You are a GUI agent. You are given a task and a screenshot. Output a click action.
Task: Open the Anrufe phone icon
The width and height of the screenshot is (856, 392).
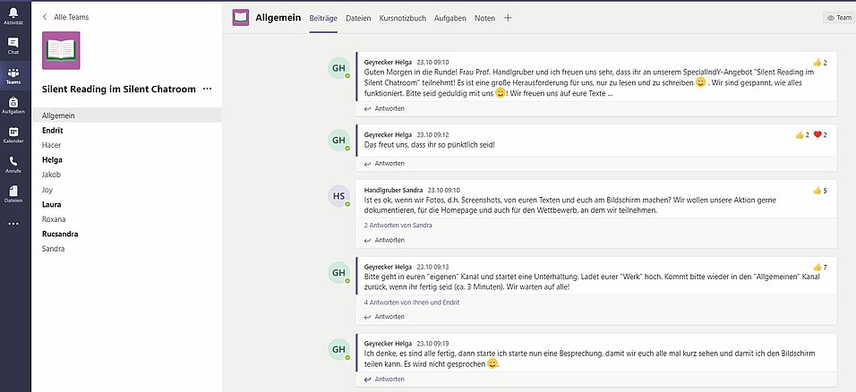pyautogui.click(x=13, y=162)
